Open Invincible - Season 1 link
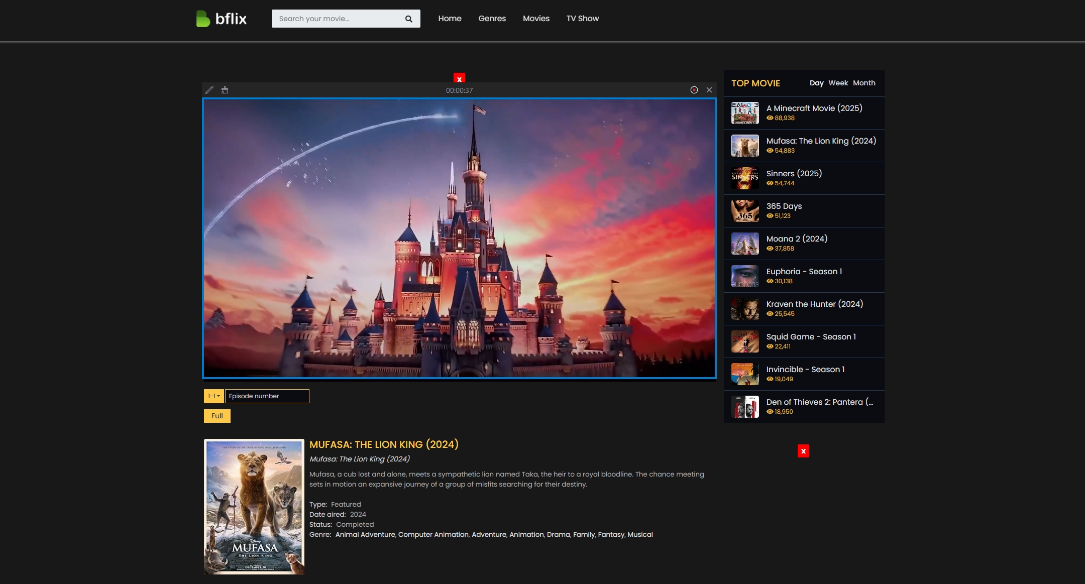 (x=805, y=369)
